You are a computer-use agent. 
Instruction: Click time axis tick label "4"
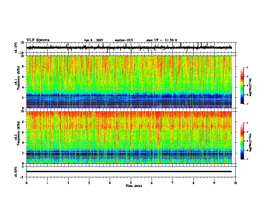click(110, 183)
